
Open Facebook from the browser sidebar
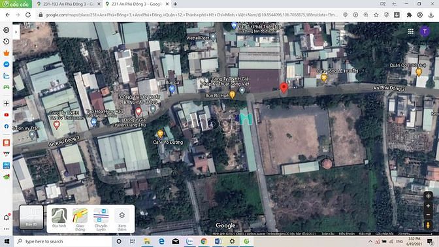point(6,126)
